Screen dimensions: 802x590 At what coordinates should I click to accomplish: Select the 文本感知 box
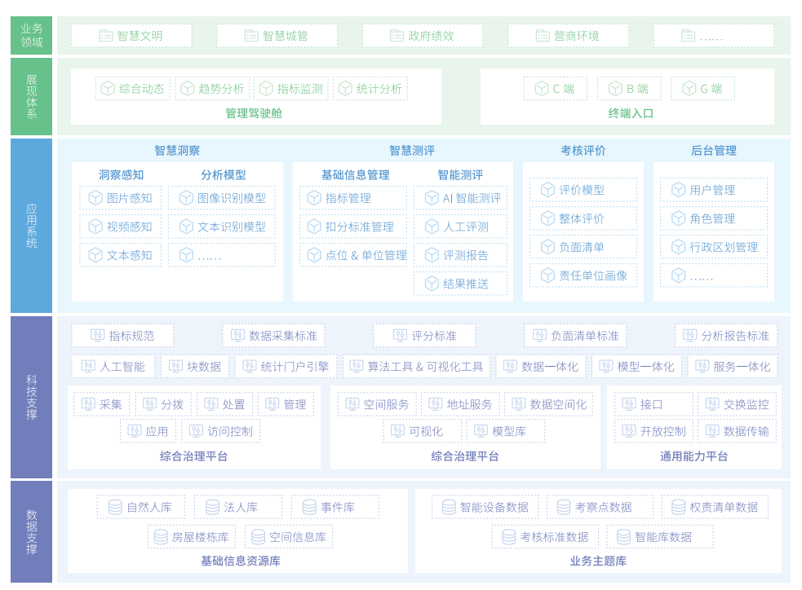click(121, 255)
